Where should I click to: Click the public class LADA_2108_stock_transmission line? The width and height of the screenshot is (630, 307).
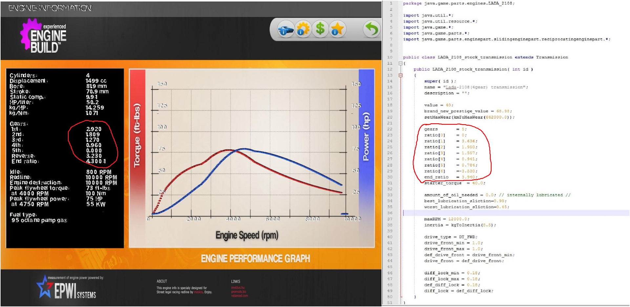point(485,57)
